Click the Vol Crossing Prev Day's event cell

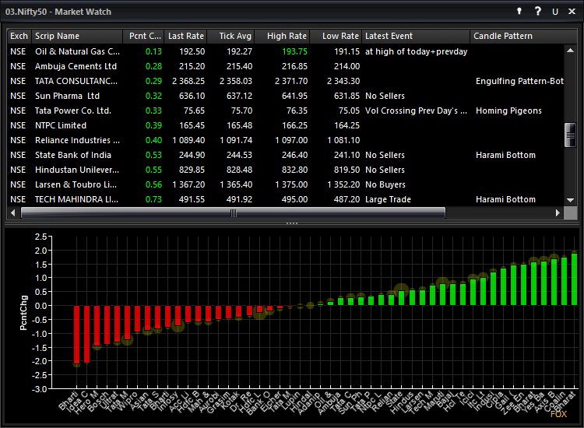point(416,111)
